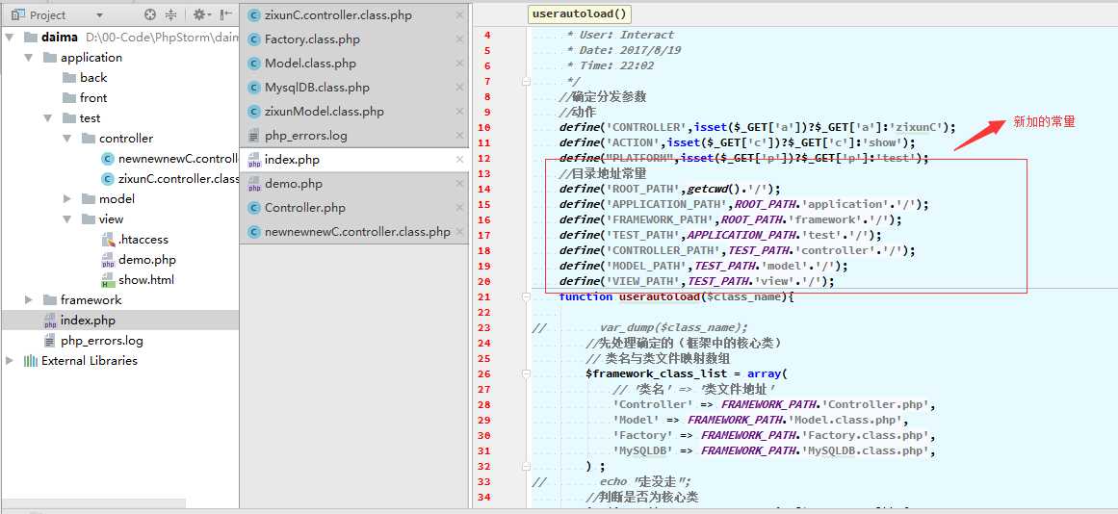
Task: Click line number 21 in gutter
Action: [484, 296]
